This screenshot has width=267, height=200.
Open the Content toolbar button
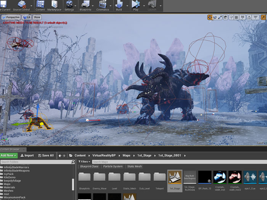click(x=40, y=6)
